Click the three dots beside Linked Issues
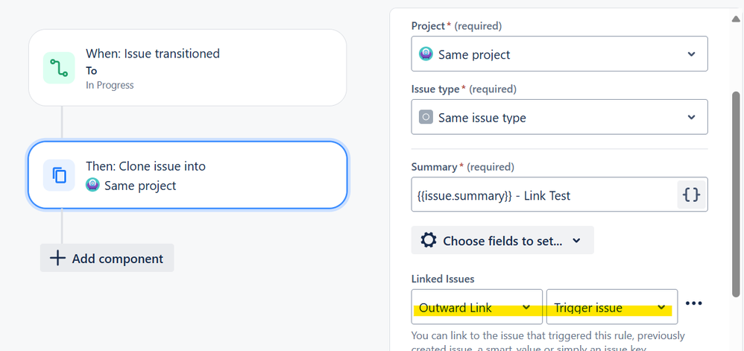 pyautogui.click(x=693, y=303)
